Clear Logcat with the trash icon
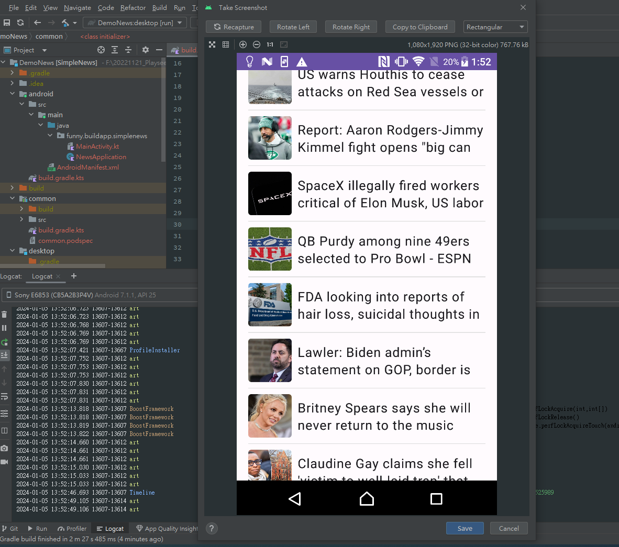Viewport: 619px width, 547px height. point(4,314)
